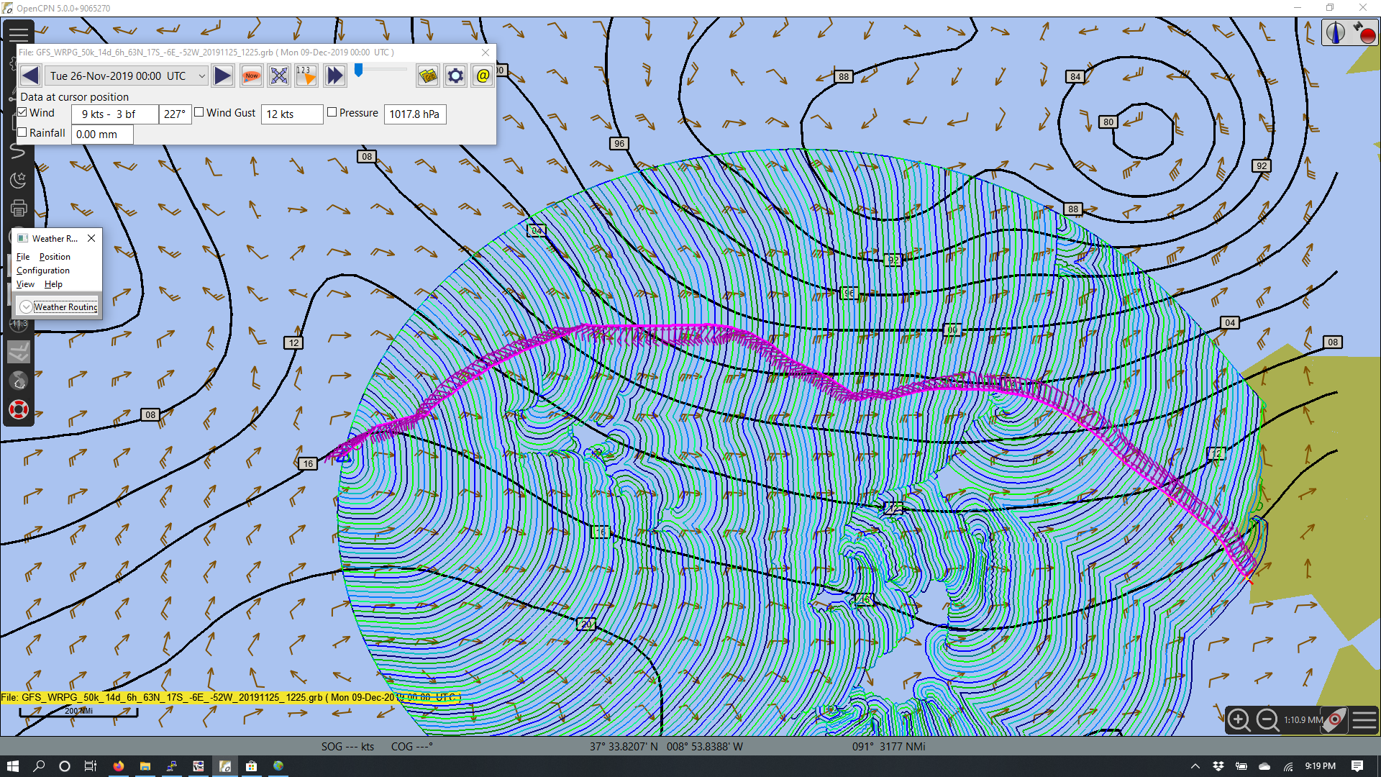Step to previous GRIB time record
1381x777 pixels.
click(30, 76)
